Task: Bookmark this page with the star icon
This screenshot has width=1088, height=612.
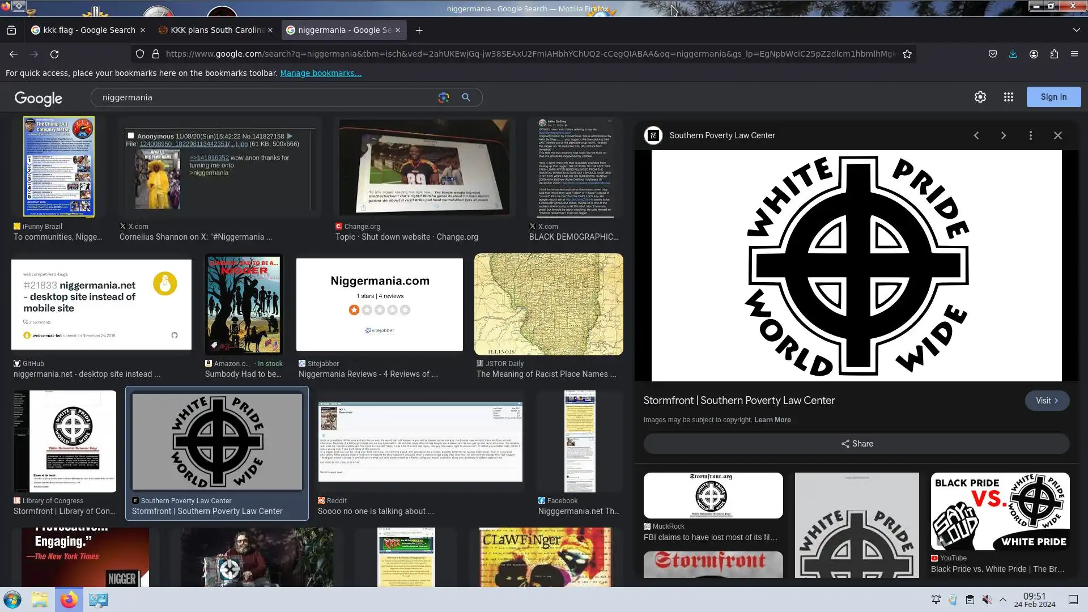Action: pyautogui.click(x=907, y=54)
